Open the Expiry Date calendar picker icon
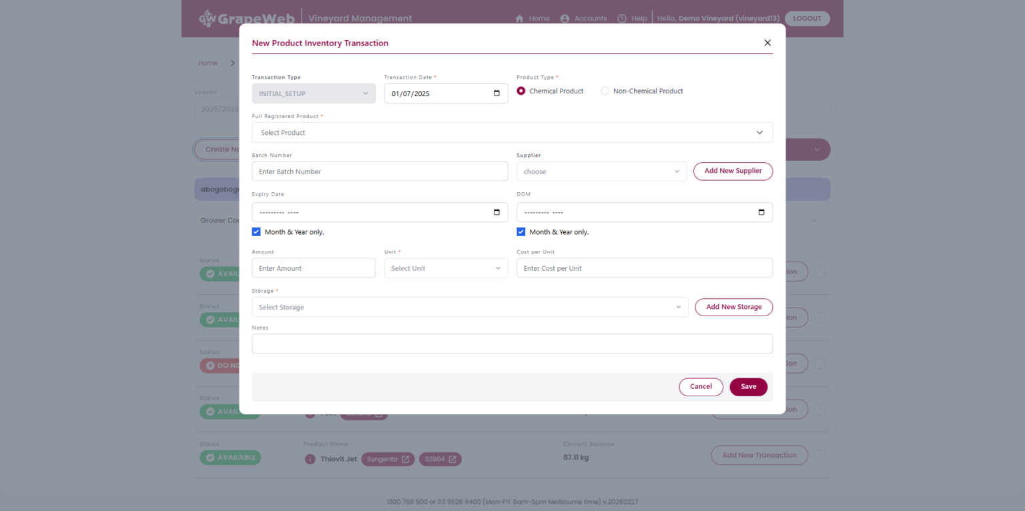Screen dimensions: 1025x511 (x=496, y=212)
